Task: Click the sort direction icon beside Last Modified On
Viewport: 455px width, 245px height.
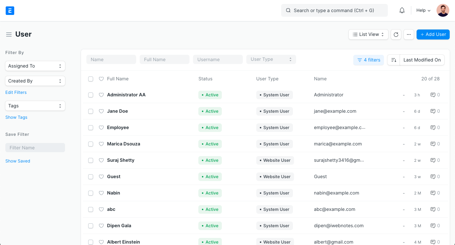Action: tap(394, 60)
